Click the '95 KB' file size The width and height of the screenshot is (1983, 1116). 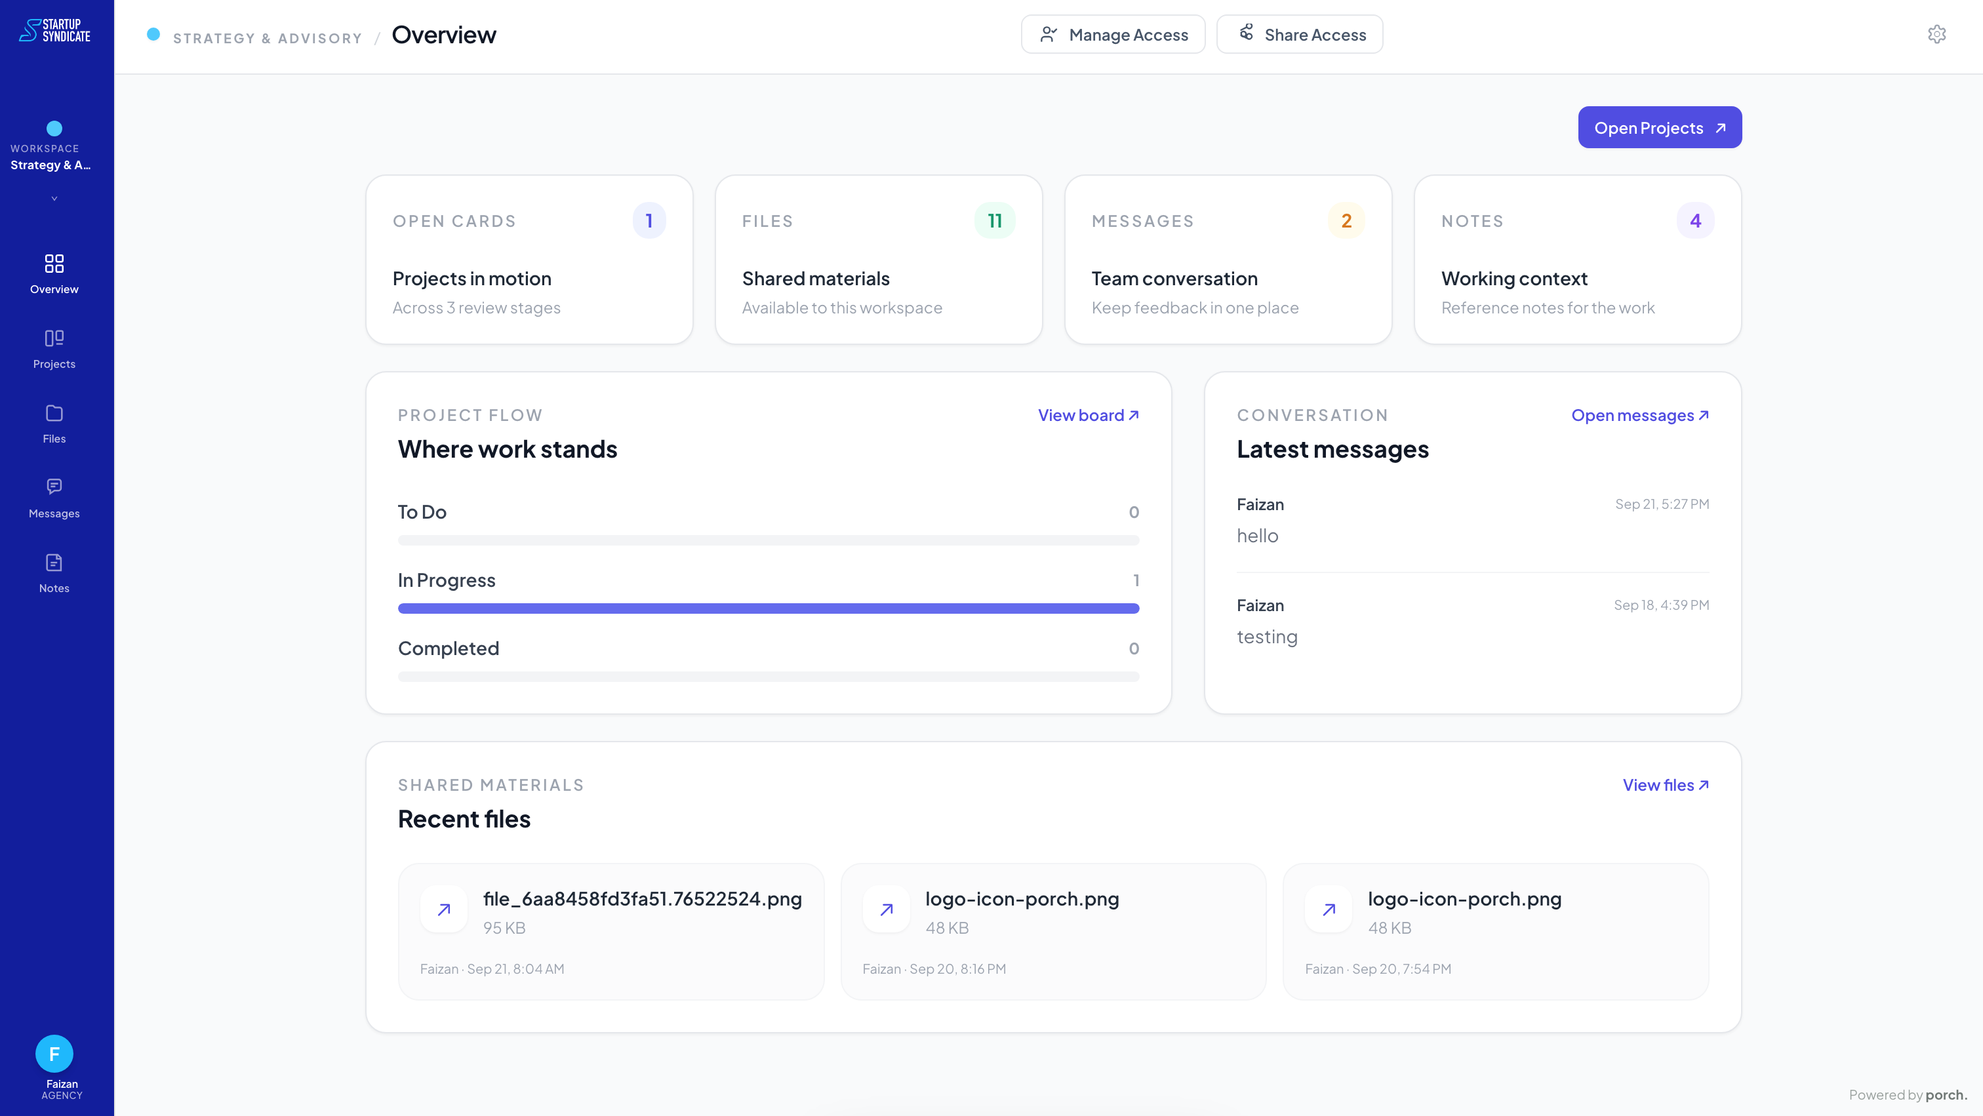[x=504, y=928]
